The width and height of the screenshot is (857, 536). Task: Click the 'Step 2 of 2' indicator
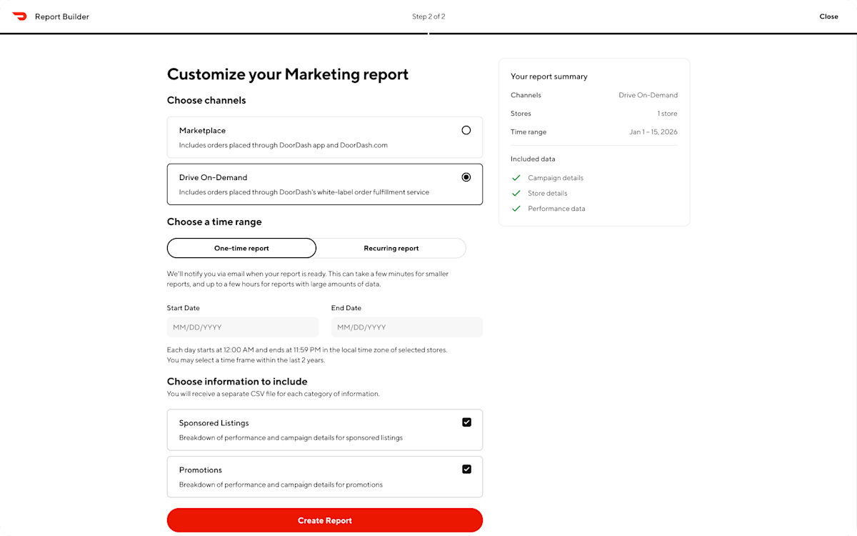coord(428,16)
